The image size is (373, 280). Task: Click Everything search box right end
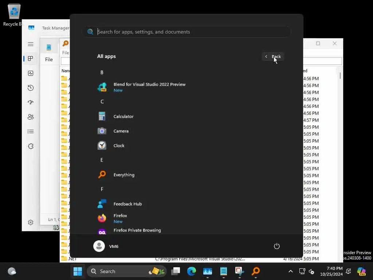(x=323, y=61)
